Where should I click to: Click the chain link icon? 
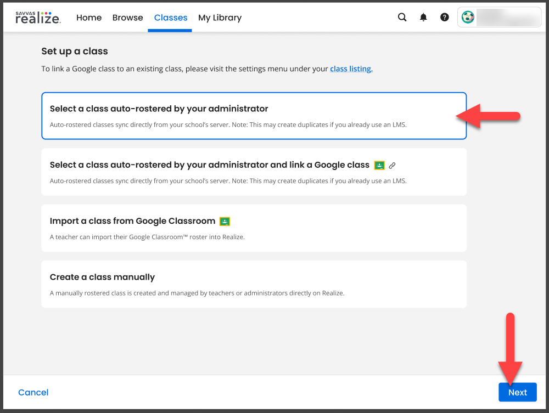click(393, 166)
